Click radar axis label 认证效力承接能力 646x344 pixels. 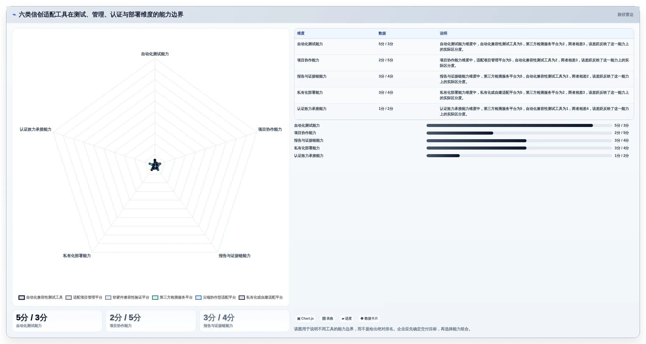(35, 129)
